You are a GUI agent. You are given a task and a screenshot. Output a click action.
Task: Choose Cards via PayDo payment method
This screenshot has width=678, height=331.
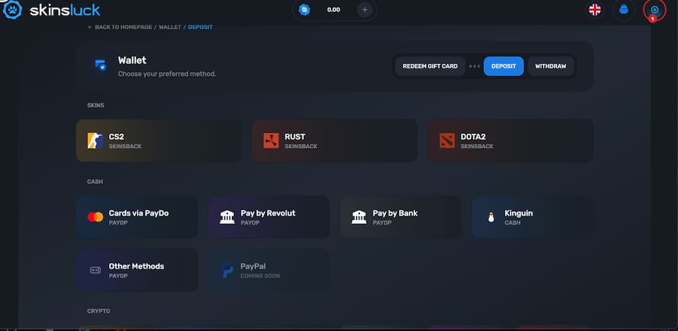click(x=137, y=217)
